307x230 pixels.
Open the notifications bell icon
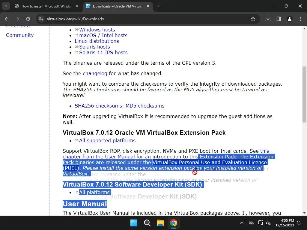pos(299,223)
